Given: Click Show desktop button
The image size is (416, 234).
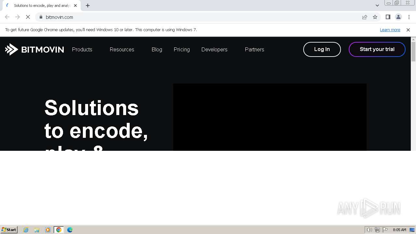Looking at the screenshot, I should click(x=412, y=230).
